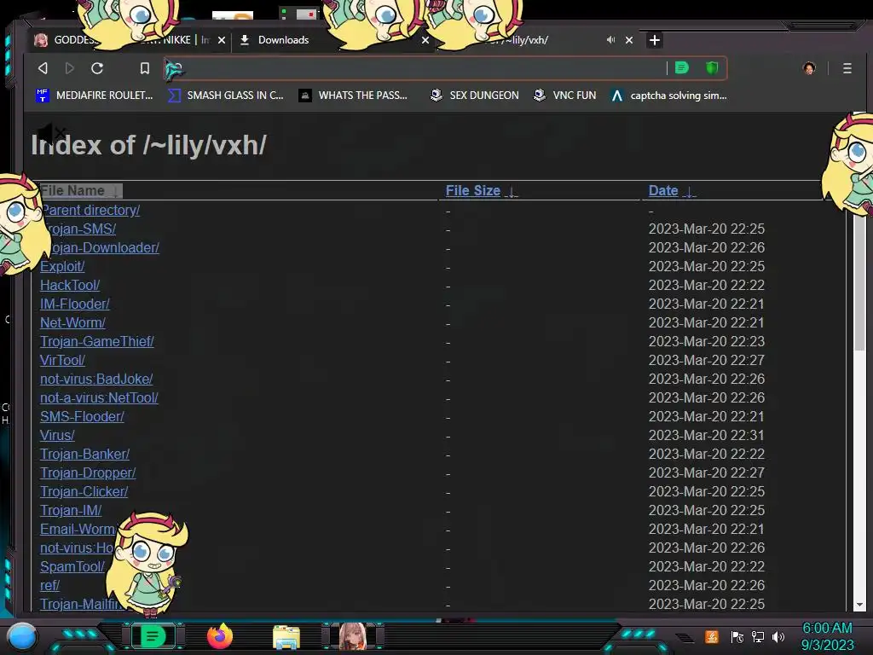Image resolution: width=873 pixels, height=655 pixels.
Task: Open the Net-Worm/ folder
Action: click(x=73, y=322)
